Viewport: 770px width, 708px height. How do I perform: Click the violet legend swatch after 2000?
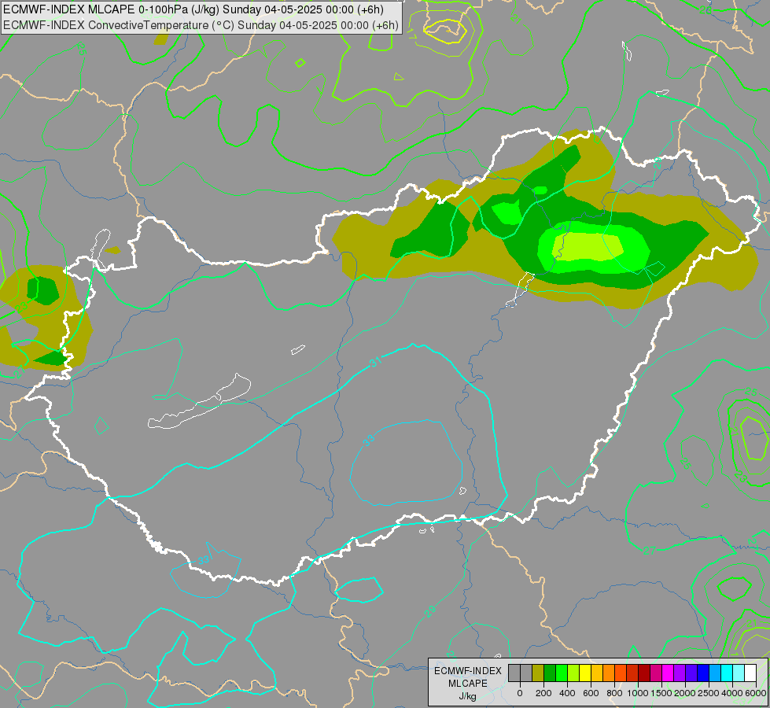[691, 673]
